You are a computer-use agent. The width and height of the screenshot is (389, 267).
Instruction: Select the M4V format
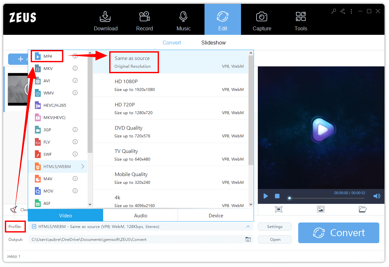58,179
